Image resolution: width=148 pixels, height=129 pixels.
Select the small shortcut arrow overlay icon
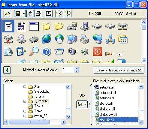pyautogui.click(x=120, y=55)
